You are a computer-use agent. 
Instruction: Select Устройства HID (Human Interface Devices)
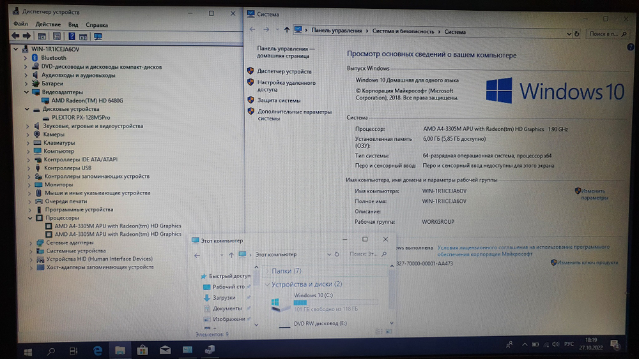click(99, 259)
